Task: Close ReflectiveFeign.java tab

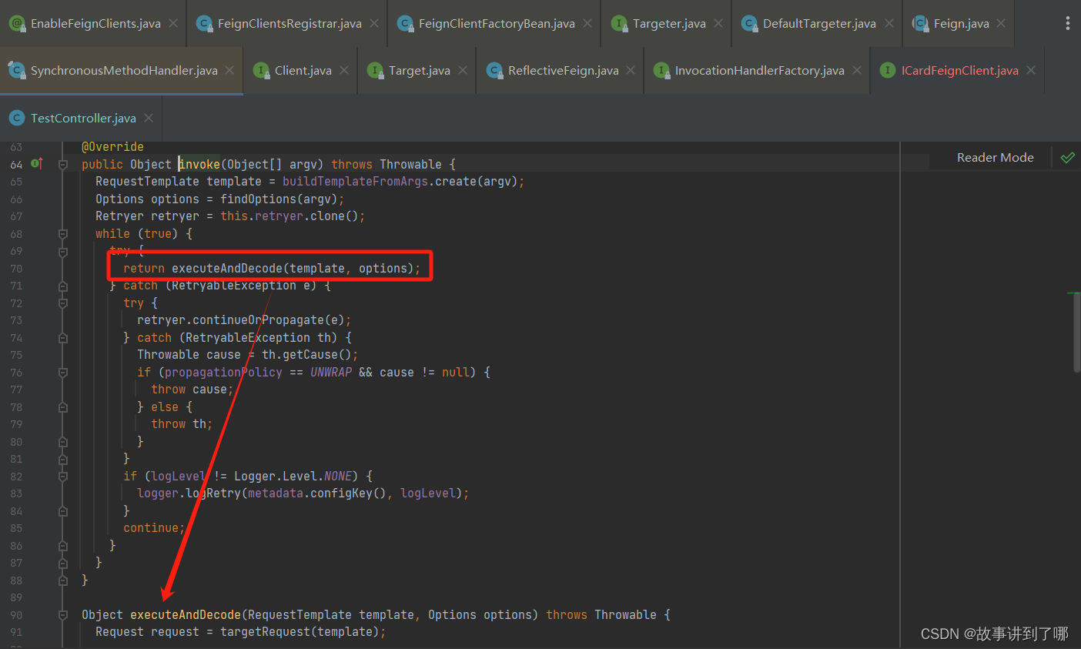Action: coord(631,70)
